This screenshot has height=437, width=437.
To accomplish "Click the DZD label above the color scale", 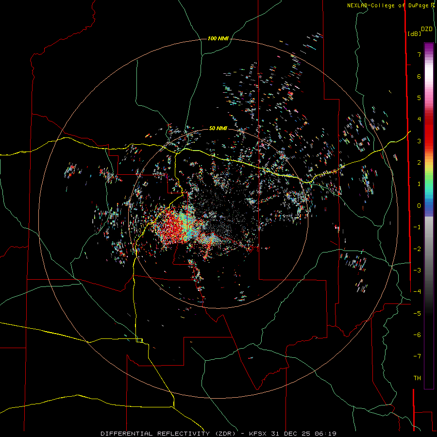I will tap(427, 29).
